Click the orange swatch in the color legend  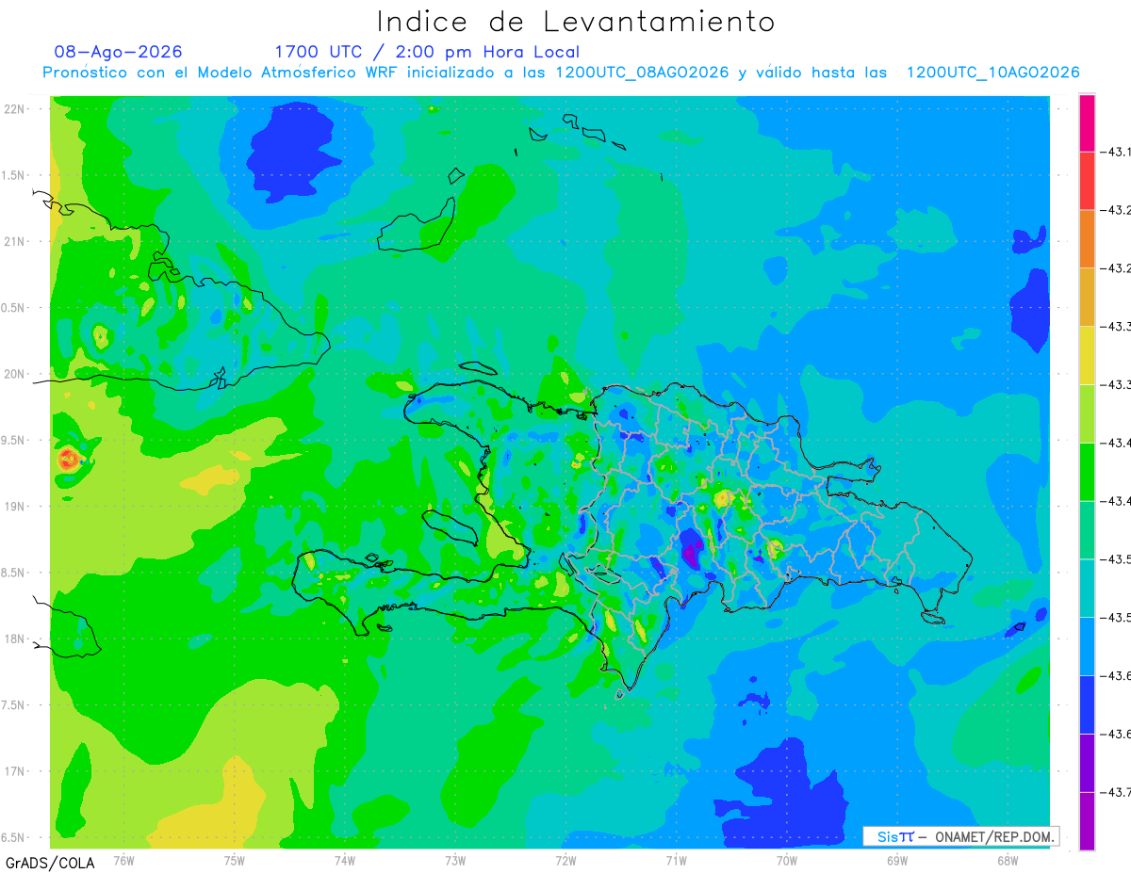(1087, 238)
